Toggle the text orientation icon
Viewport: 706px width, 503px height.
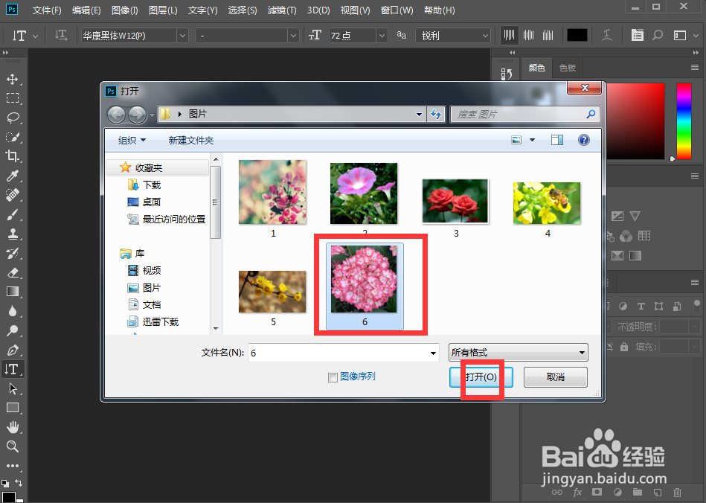coord(61,35)
